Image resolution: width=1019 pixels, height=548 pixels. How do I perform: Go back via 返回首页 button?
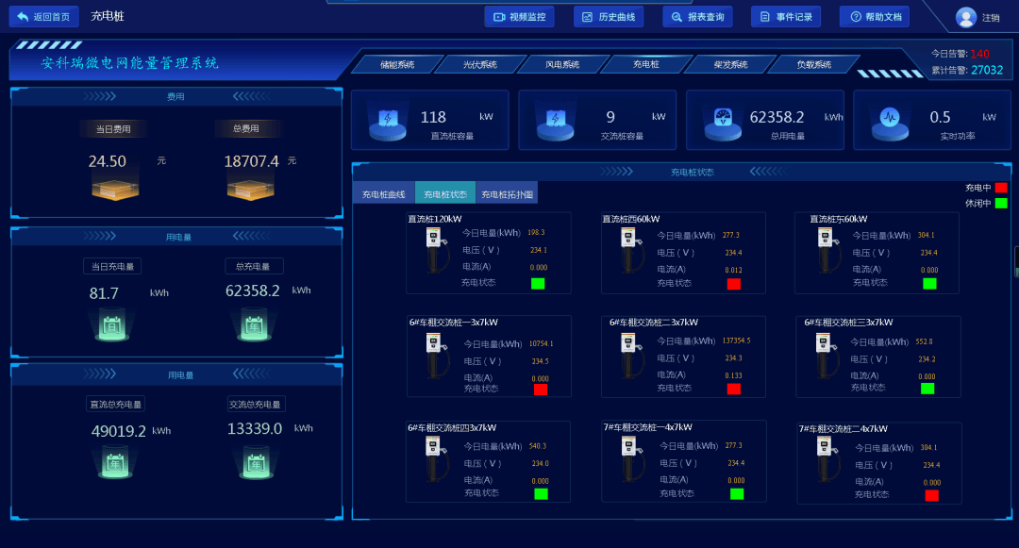click(43, 17)
